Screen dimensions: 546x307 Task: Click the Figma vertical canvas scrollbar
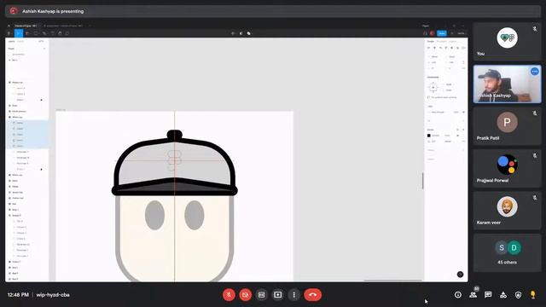pos(423,181)
